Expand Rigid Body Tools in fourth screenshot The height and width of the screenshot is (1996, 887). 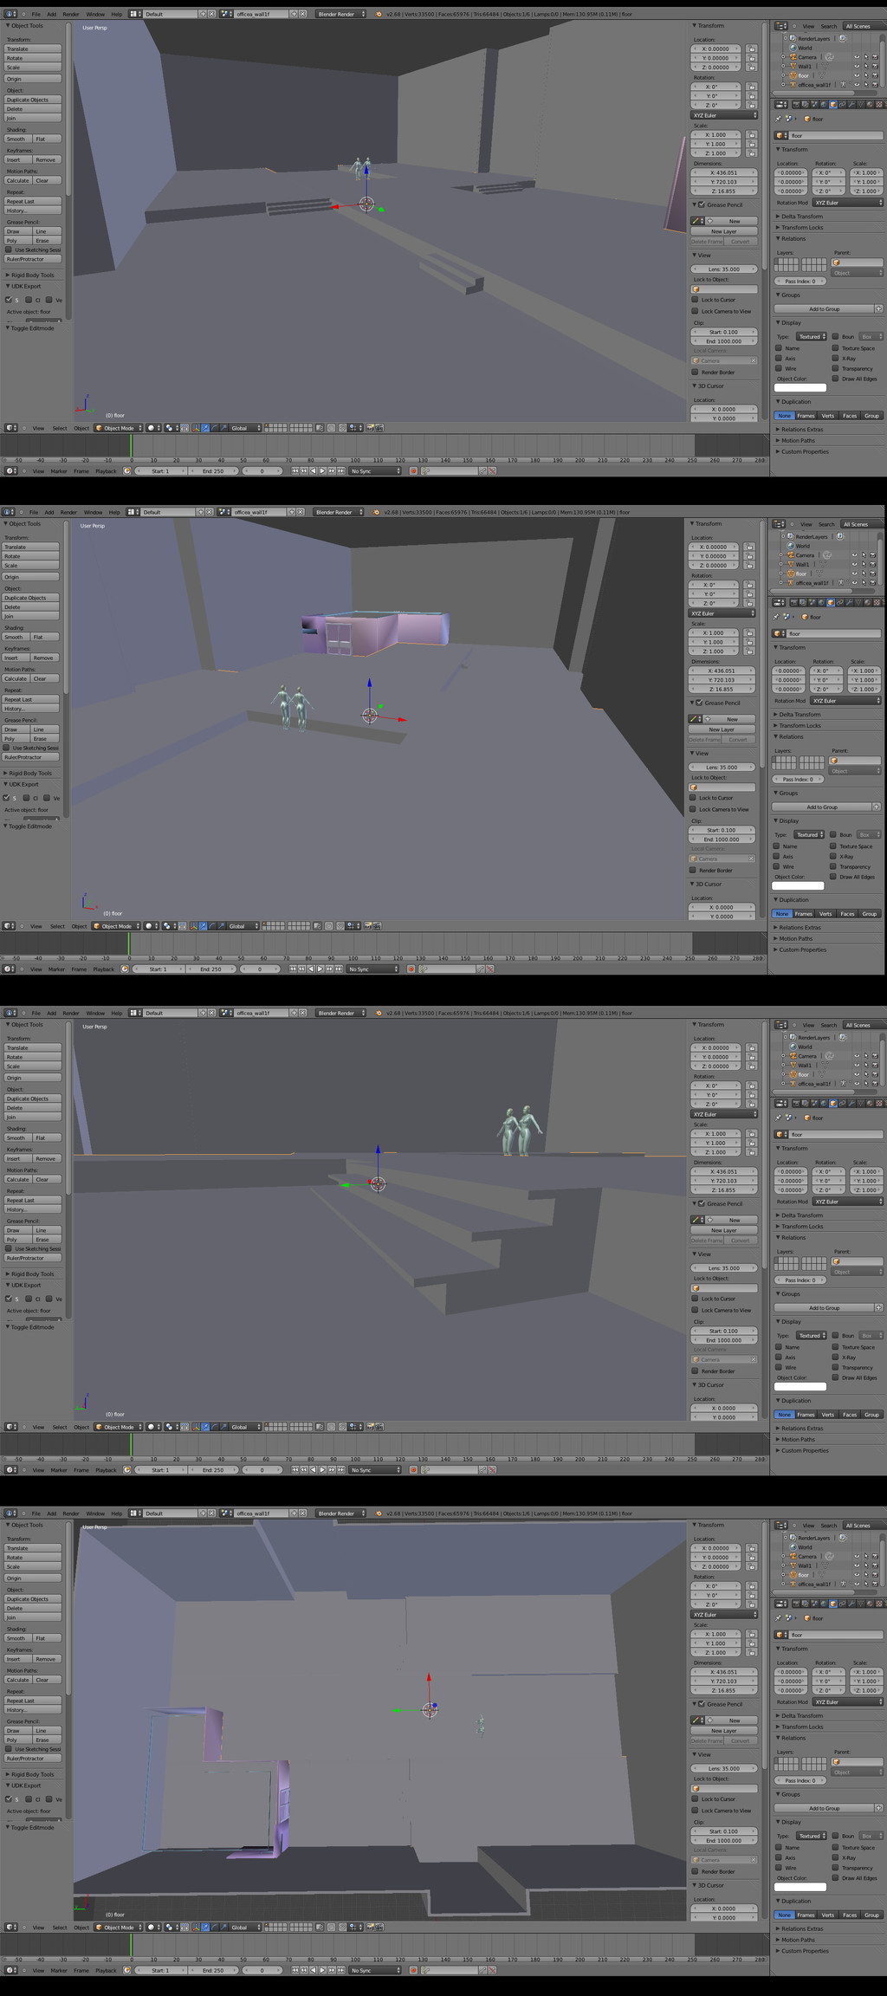pos(32,1774)
